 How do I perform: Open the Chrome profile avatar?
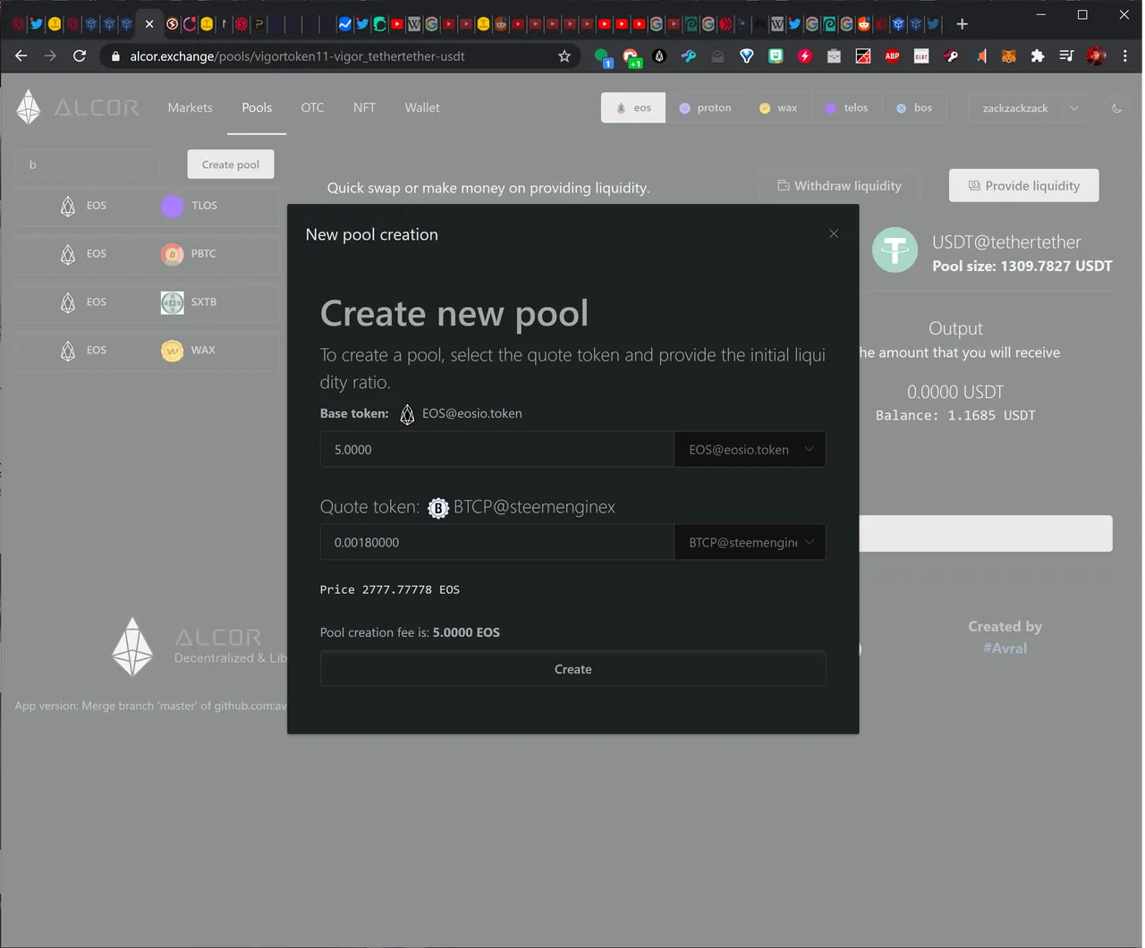click(x=1096, y=56)
